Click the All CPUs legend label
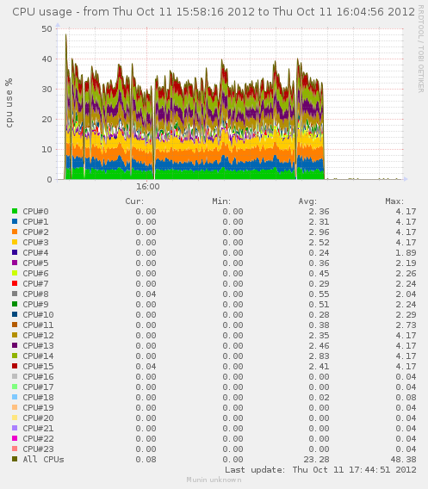428x489 pixels. click(x=43, y=460)
